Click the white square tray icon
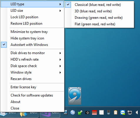Viewport: 140px width, 118px height. (101, 112)
